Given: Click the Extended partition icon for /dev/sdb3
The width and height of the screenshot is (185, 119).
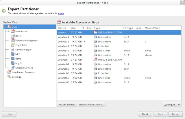Looking at the screenshot, I should click(95, 73).
